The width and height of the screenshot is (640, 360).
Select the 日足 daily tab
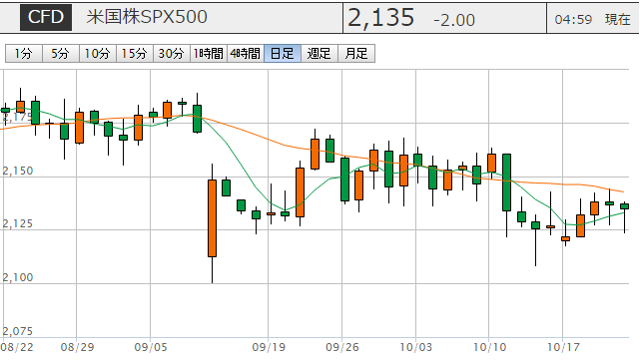pyautogui.click(x=283, y=54)
